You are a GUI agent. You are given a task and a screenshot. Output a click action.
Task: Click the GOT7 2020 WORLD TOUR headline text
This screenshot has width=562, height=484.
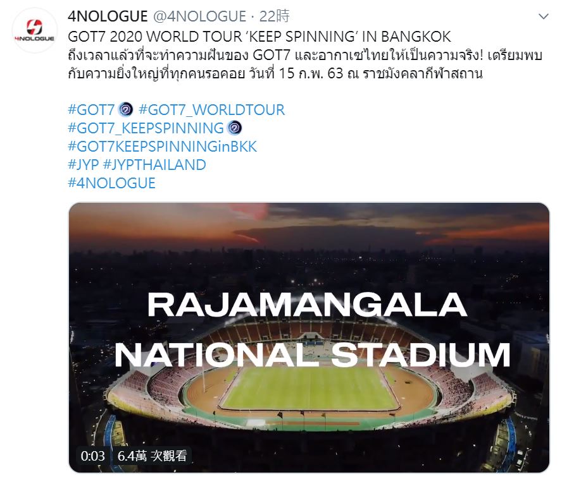[259, 36]
